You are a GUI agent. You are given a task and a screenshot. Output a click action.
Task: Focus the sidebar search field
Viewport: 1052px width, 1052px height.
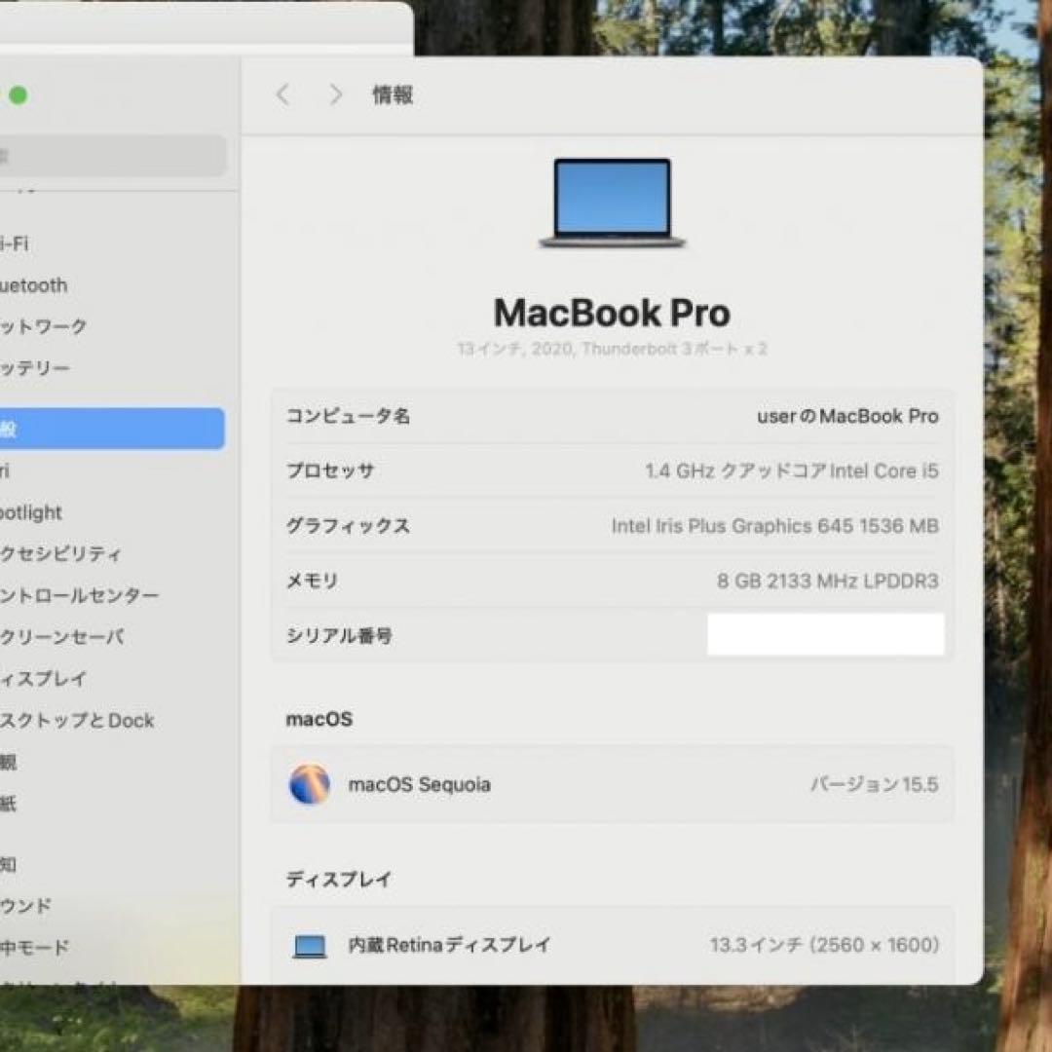click(112, 156)
